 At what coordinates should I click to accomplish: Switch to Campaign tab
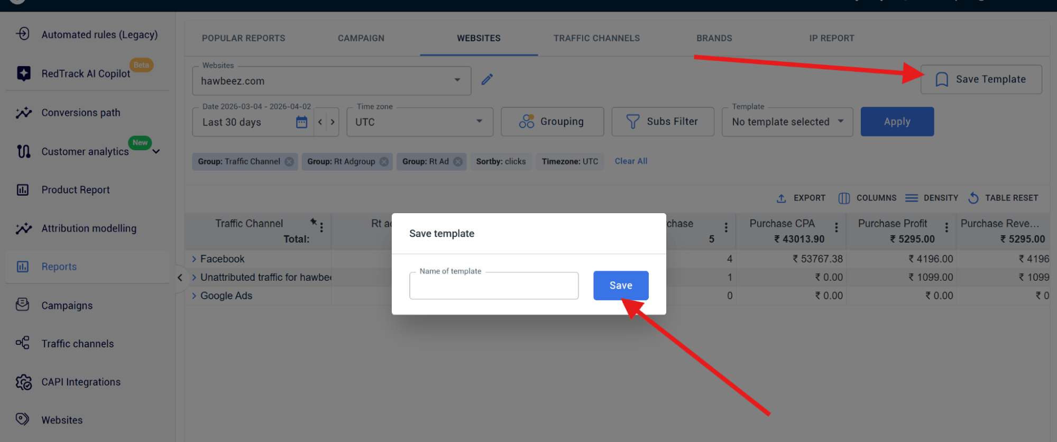pyautogui.click(x=361, y=38)
